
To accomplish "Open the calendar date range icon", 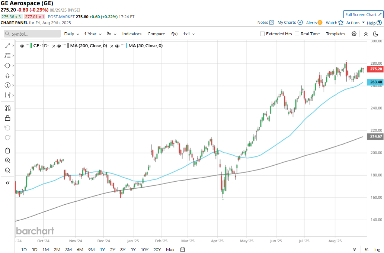I will (x=182, y=250).
